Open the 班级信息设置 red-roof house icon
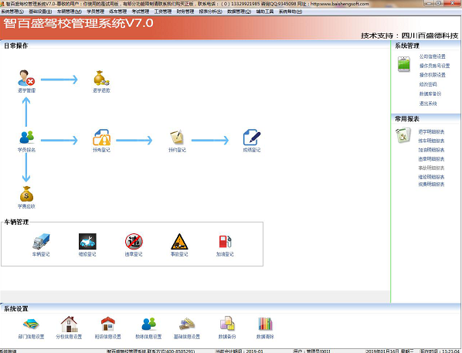Image resolution: width=462 pixels, height=353 pixels. tap(108, 324)
